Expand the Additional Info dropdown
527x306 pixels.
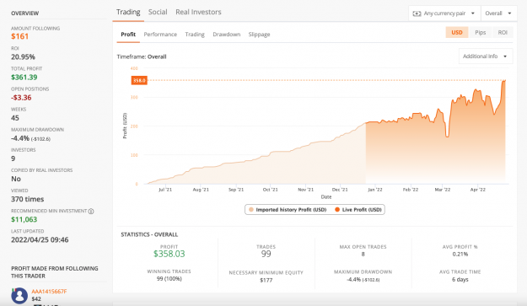point(486,56)
